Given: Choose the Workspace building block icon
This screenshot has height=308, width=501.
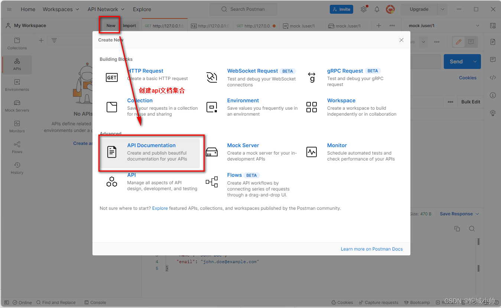Looking at the screenshot, I should click(312, 107).
